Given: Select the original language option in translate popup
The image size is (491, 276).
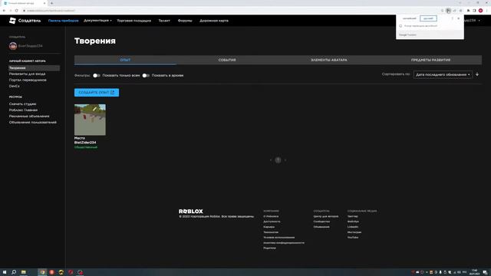Looking at the screenshot, I should click(x=409, y=18).
